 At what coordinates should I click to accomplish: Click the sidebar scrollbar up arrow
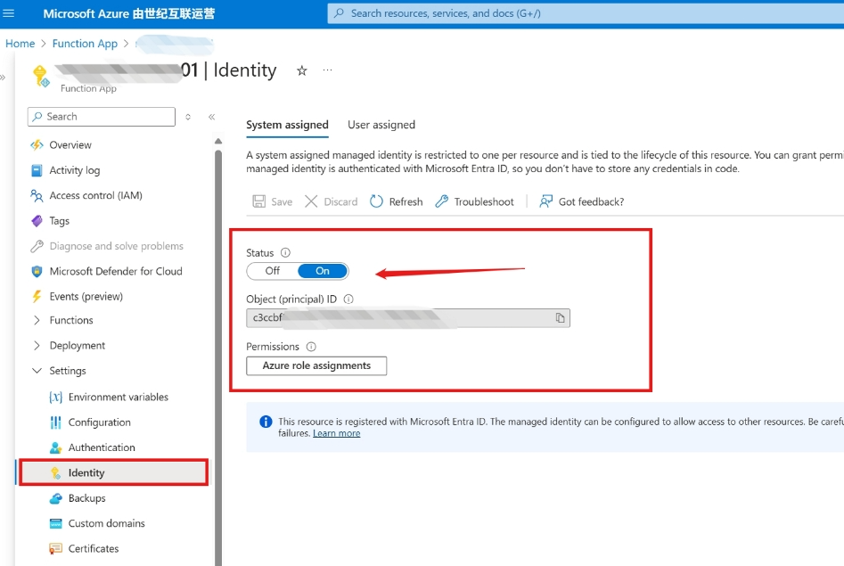(x=218, y=141)
